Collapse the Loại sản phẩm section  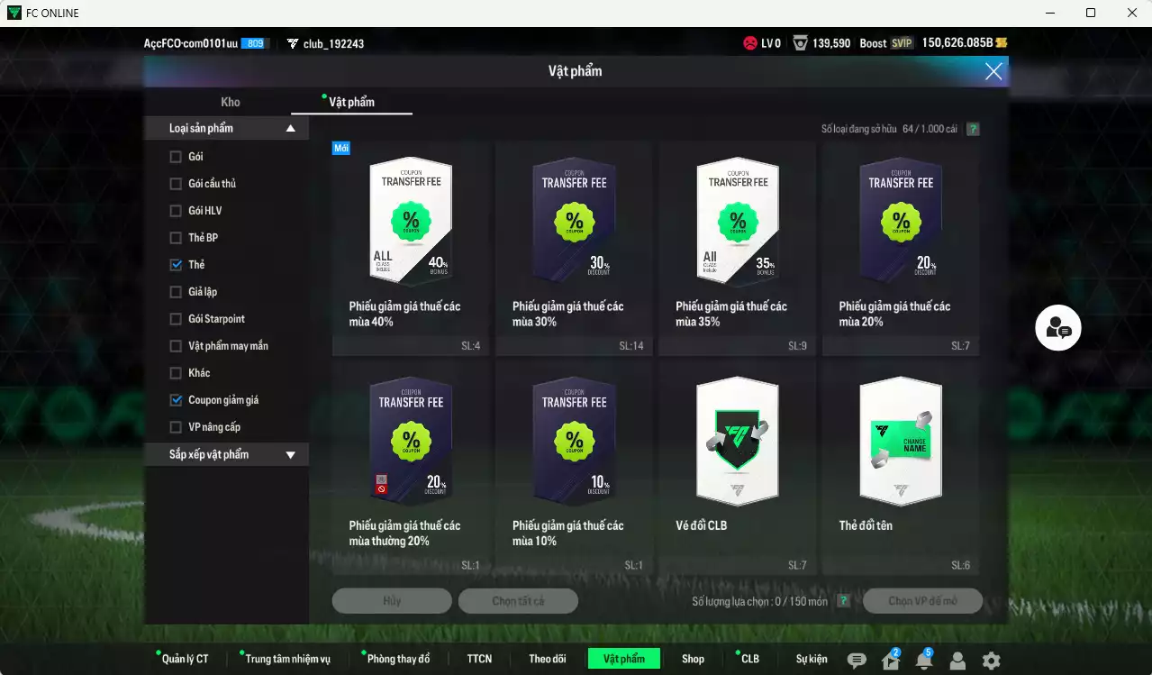(290, 127)
